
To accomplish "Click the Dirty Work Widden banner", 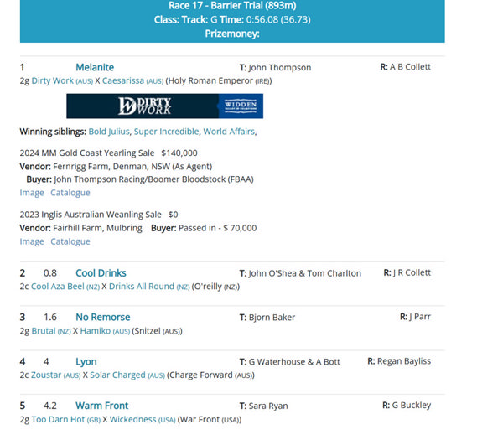I will (164, 106).
